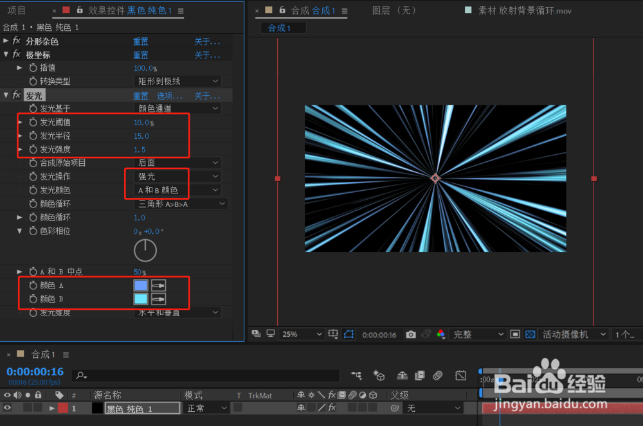Click the stopwatch icon for 插值
The width and height of the screenshot is (643, 426).
point(33,67)
